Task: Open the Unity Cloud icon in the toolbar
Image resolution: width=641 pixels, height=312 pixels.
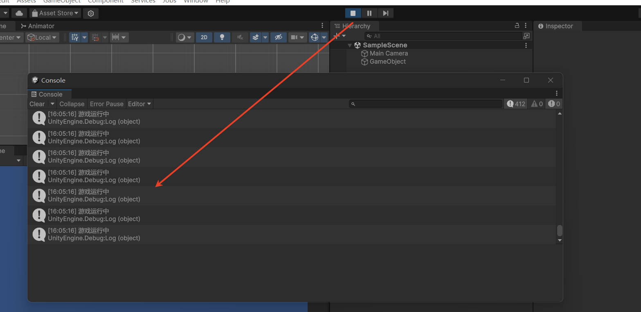Action: (x=19, y=13)
